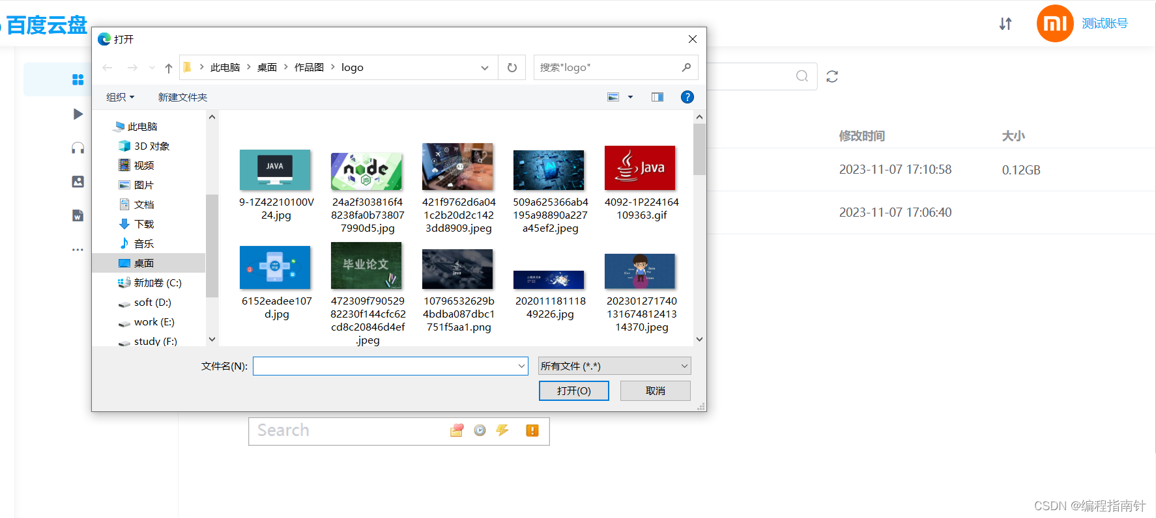1156x518 pixels.
Task: Select thumbnail 10796532629b...png
Action: coord(457,269)
